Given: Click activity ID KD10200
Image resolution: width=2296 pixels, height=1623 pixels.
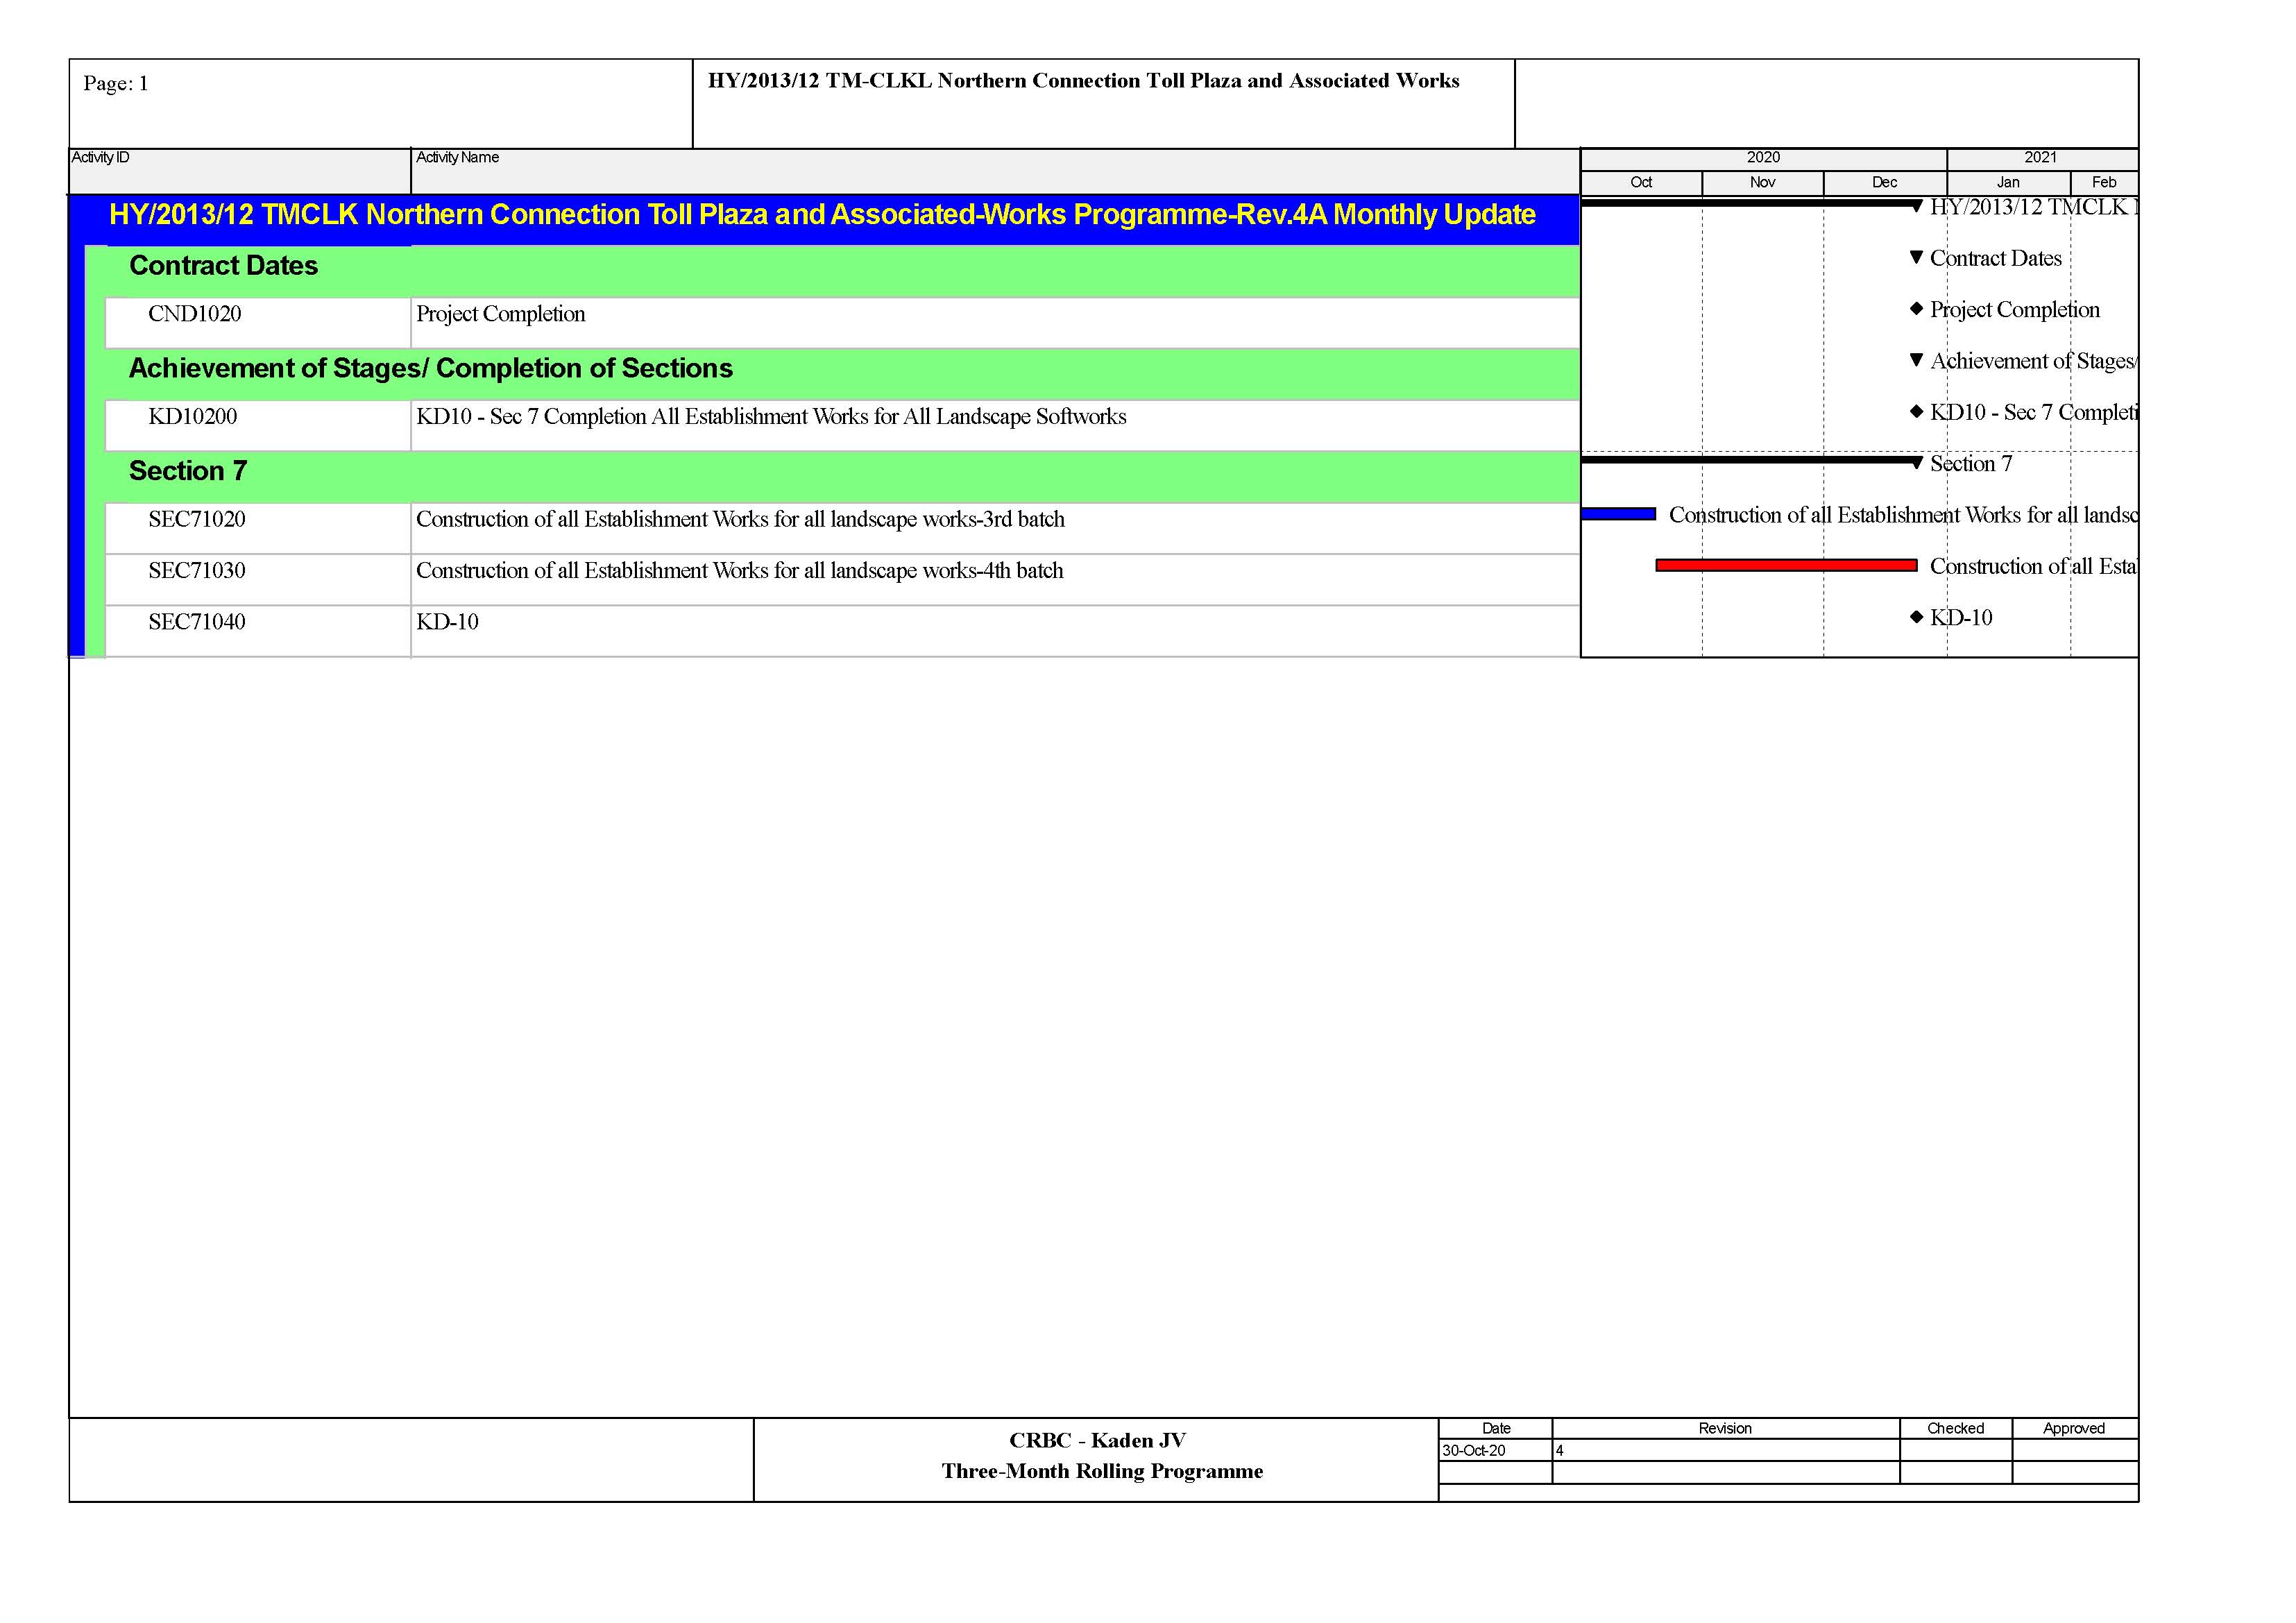Looking at the screenshot, I should tap(193, 416).
